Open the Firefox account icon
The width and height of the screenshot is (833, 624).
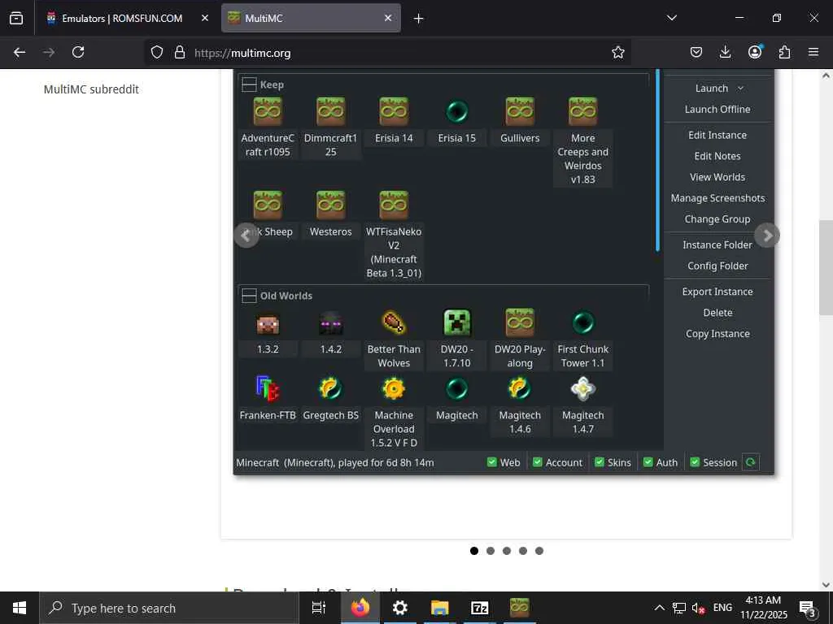coord(755,52)
